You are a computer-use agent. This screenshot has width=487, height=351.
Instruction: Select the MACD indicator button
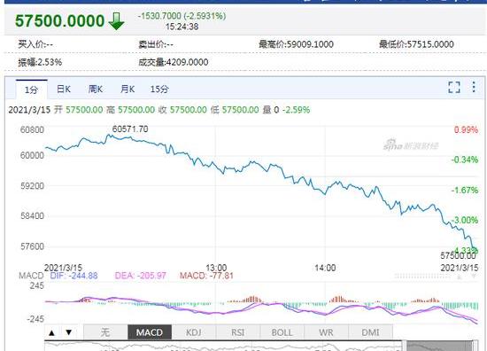150,332
